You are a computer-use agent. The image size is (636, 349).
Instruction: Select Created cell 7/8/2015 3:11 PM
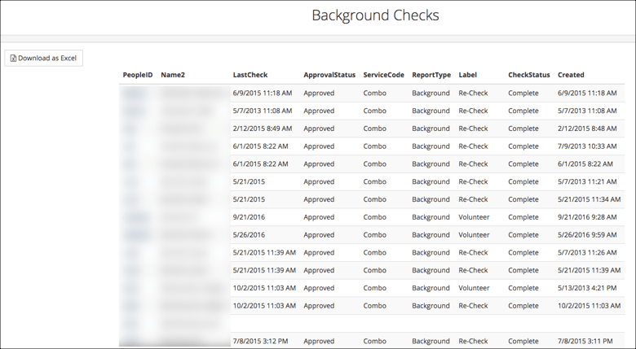click(585, 342)
